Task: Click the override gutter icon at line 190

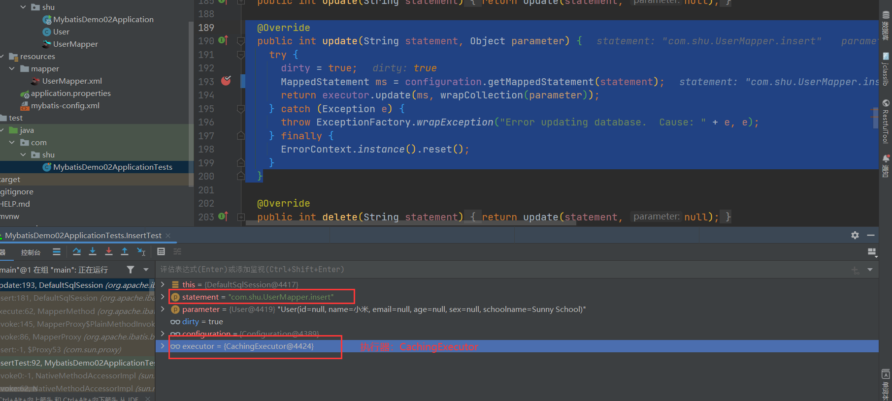Action: [x=223, y=40]
